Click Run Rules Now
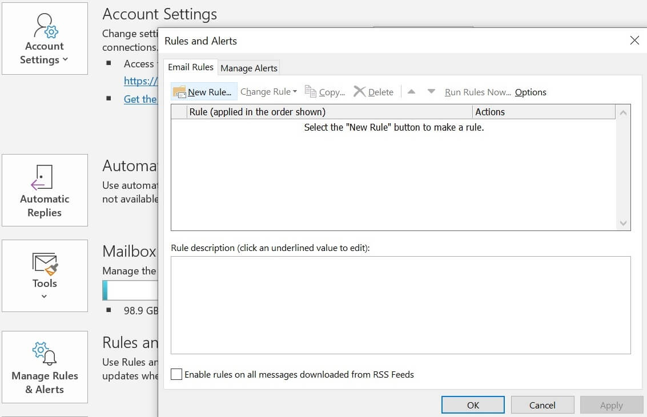This screenshot has width=647, height=417. pos(478,92)
